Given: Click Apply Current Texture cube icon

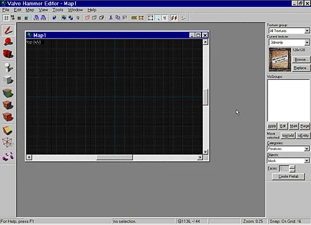Looking at the screenshot, I should 8,105.
